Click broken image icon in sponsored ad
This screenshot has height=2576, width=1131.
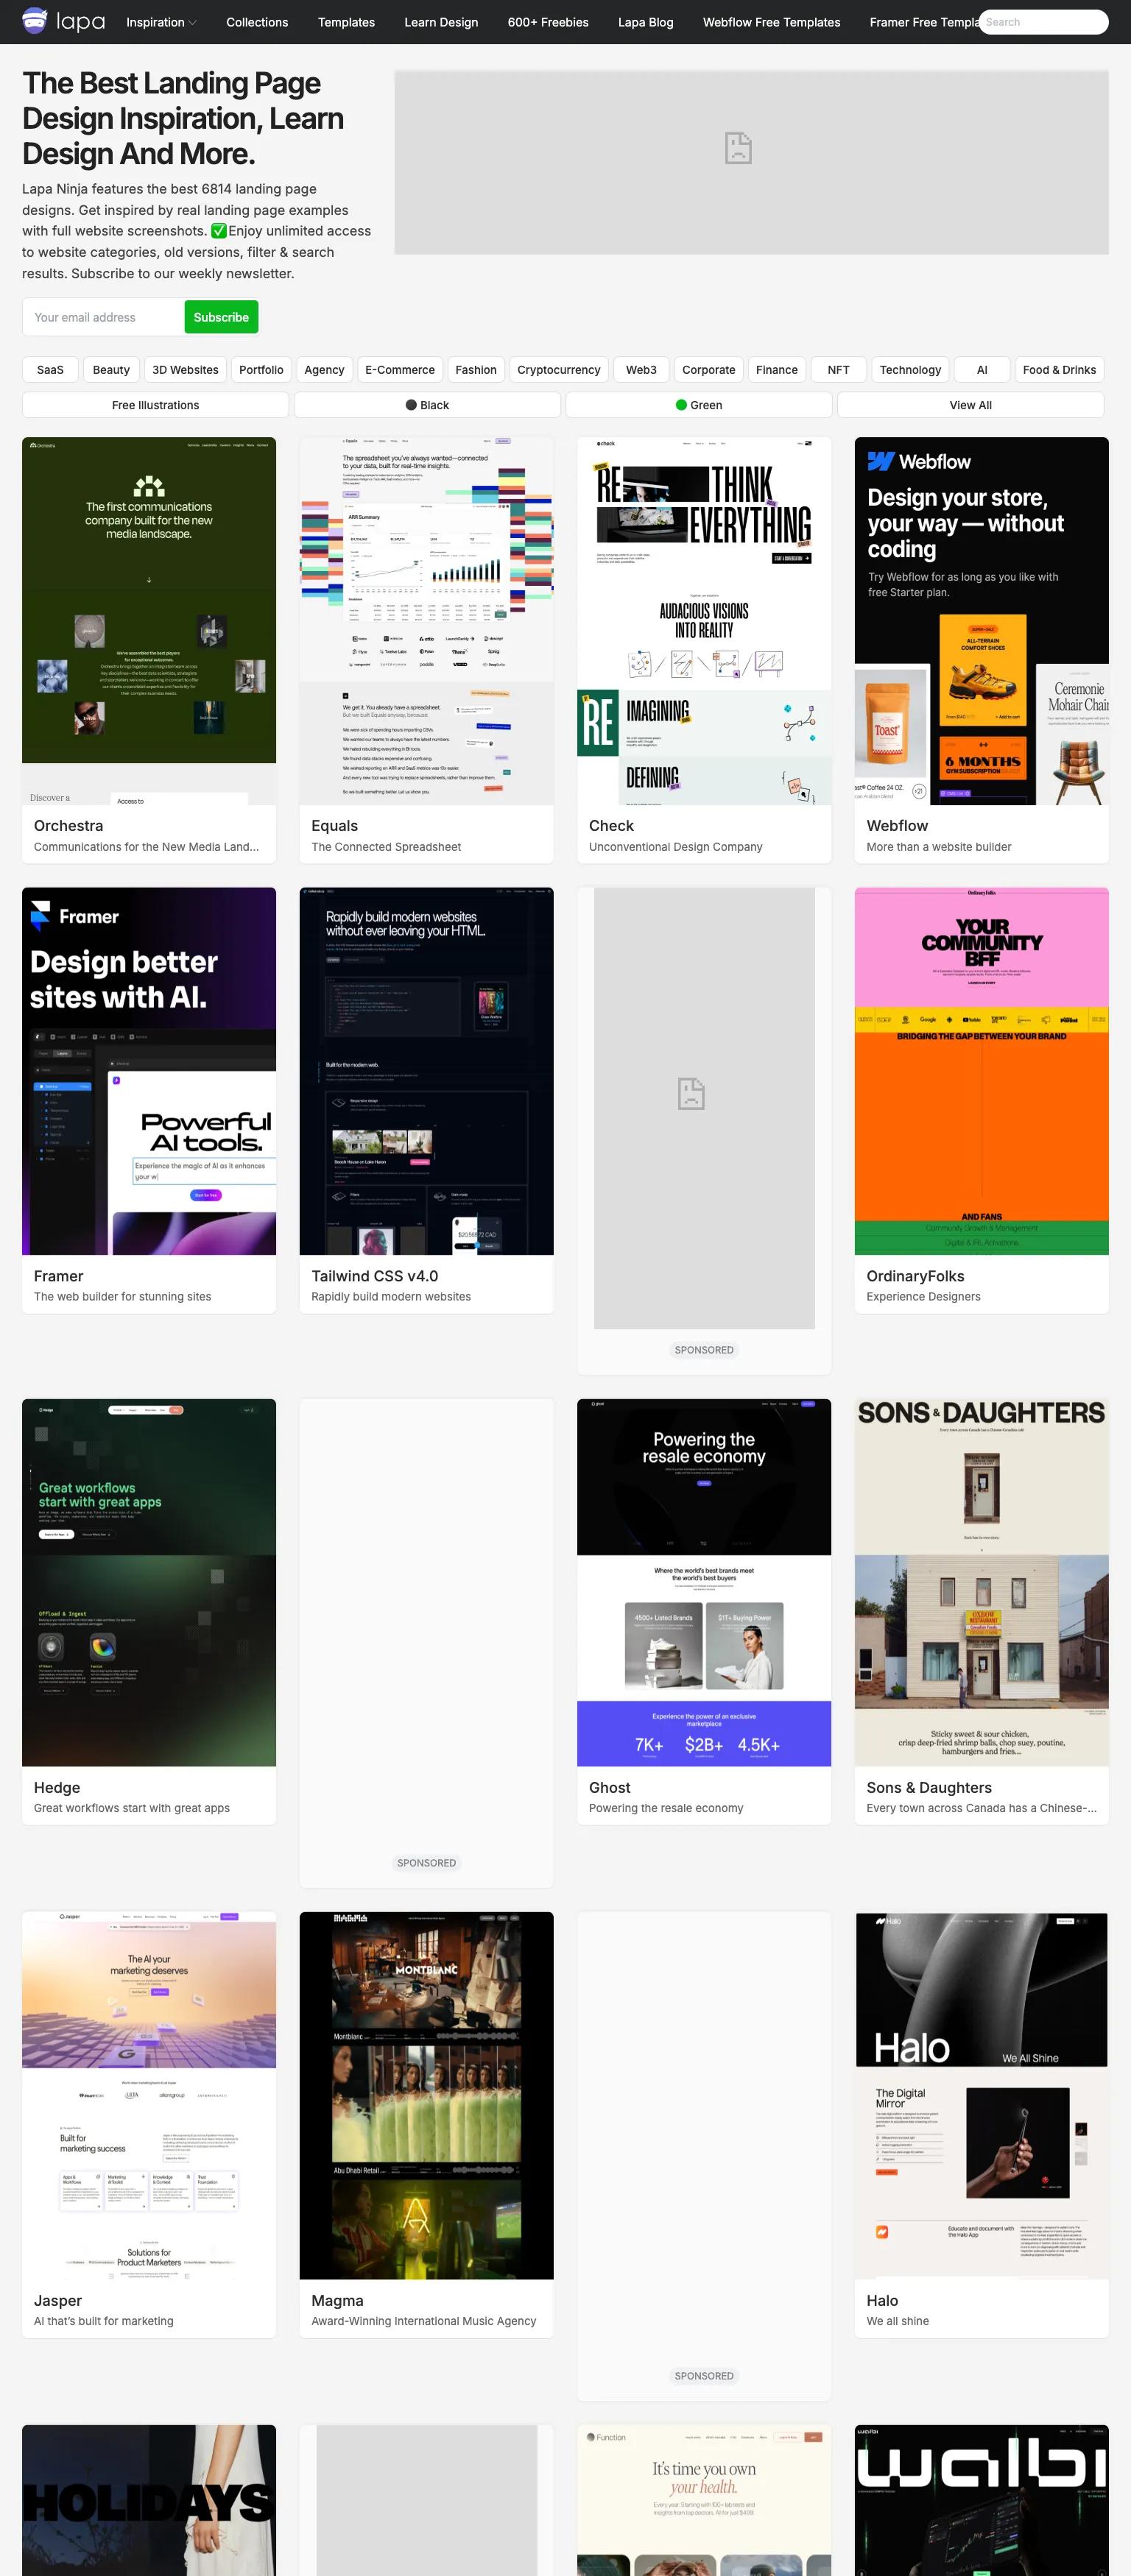691,1093
